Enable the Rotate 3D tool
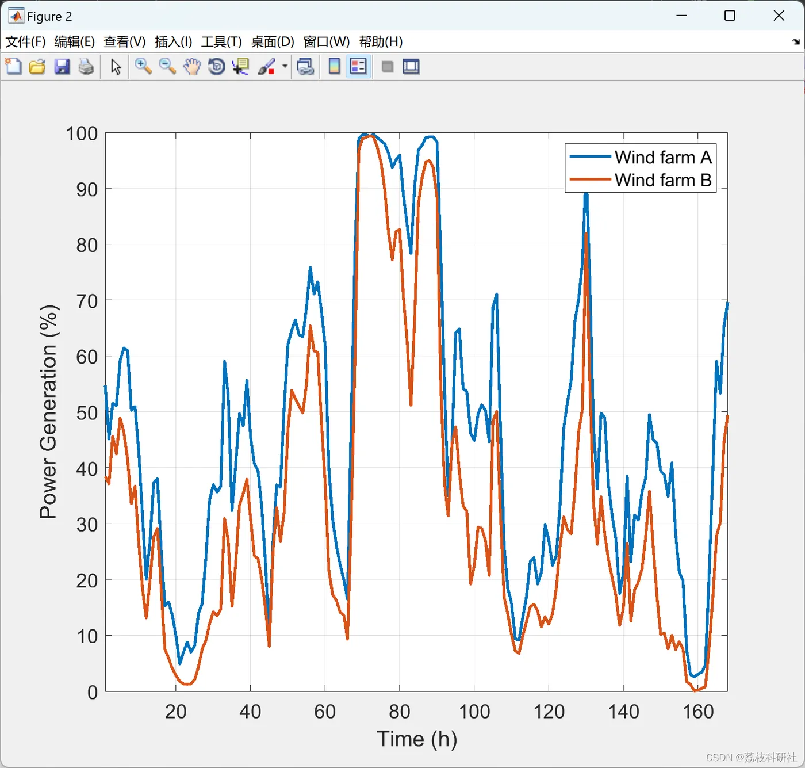This screenshot has height=768, width=805. [x=216, y=67]
